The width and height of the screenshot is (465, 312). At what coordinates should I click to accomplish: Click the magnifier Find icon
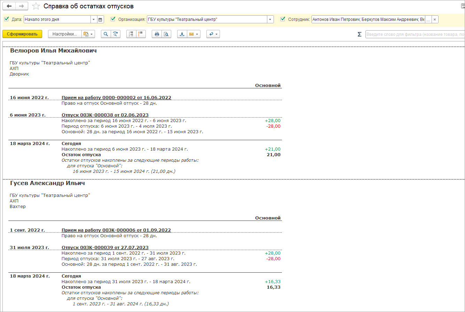click(106, 34)
